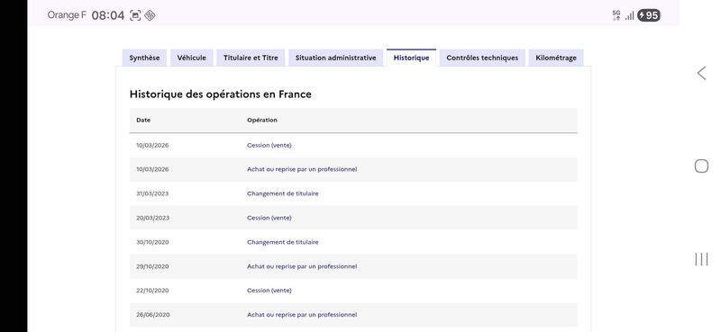
Task: Show the Kilométrage tab
Action: (x=556, y=58)
